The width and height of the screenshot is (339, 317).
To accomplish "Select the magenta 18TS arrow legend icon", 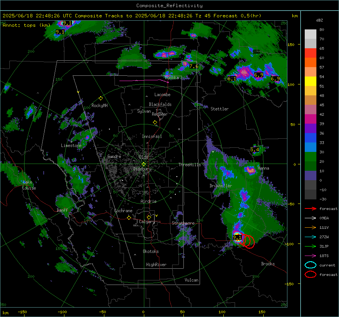I will pyautogui.click(x=310, y=256).
